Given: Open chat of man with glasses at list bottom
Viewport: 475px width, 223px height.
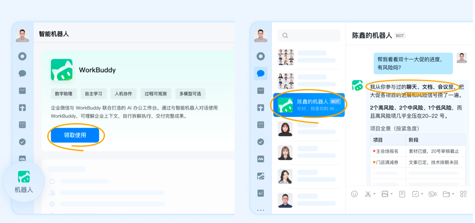Looking at the screenshot, I should coord(309,200).
